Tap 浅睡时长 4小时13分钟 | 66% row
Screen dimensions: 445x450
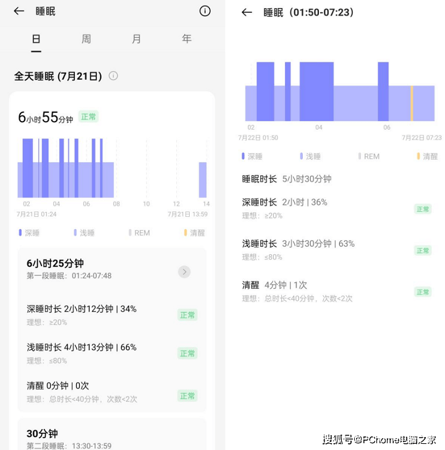(112, 353)
